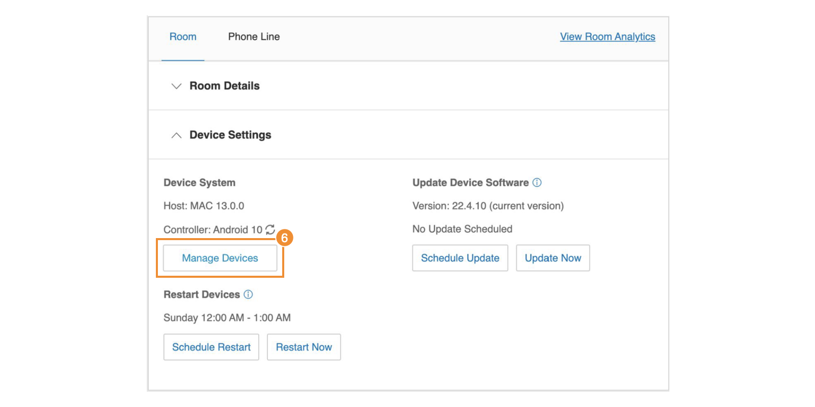Click the No Update Scheduled status text
Image resolution: width=815 pixels, height=407 pixels.
(462, 229)
